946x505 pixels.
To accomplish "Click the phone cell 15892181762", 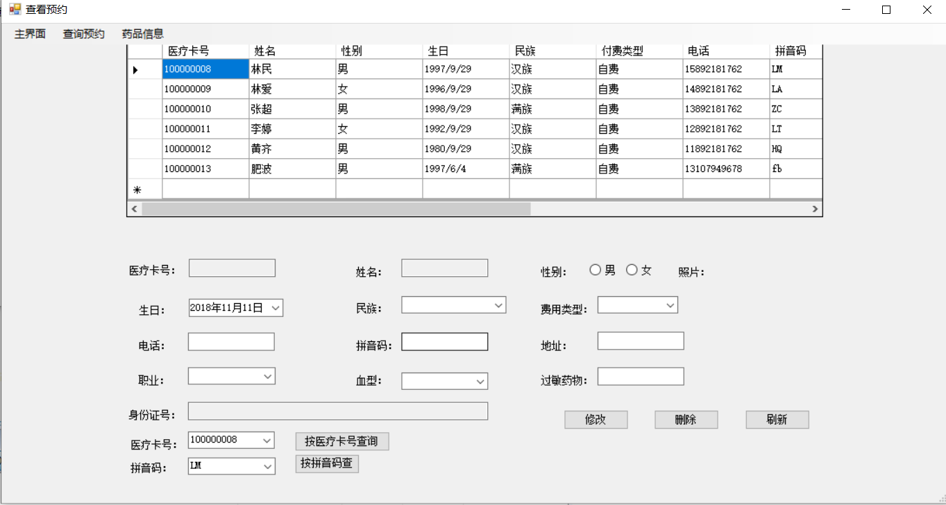I will (726, 69).
